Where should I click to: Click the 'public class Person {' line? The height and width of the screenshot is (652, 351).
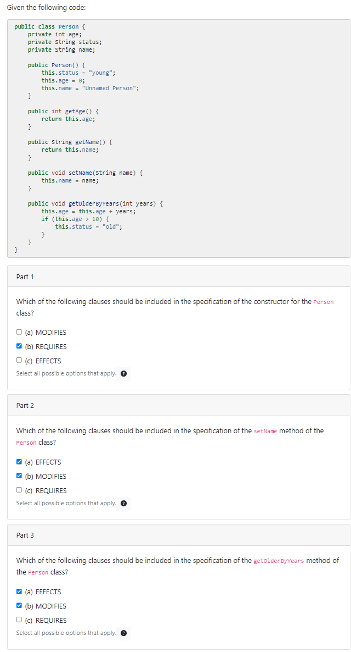50,26
